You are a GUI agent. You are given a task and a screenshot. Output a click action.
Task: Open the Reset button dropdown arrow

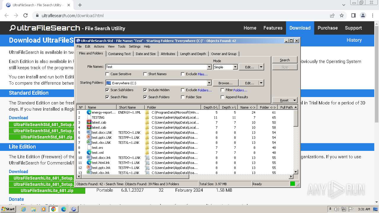click(294, 100)
